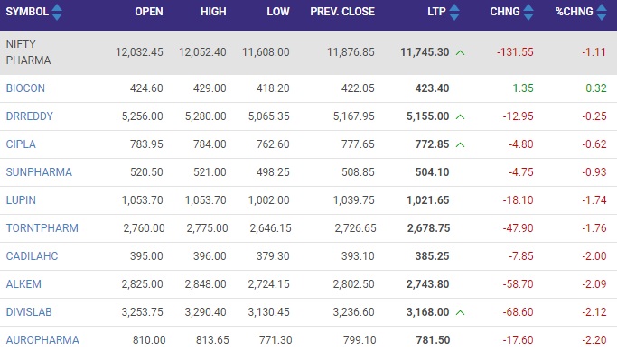This screenshot has height=352, width=617.
Task: Click green caret beside DIVISLAB LTP
Action: (460, 312)
